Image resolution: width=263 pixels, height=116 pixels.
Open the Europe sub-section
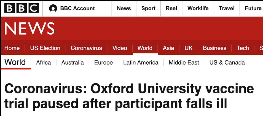click(x=103, y=63)
